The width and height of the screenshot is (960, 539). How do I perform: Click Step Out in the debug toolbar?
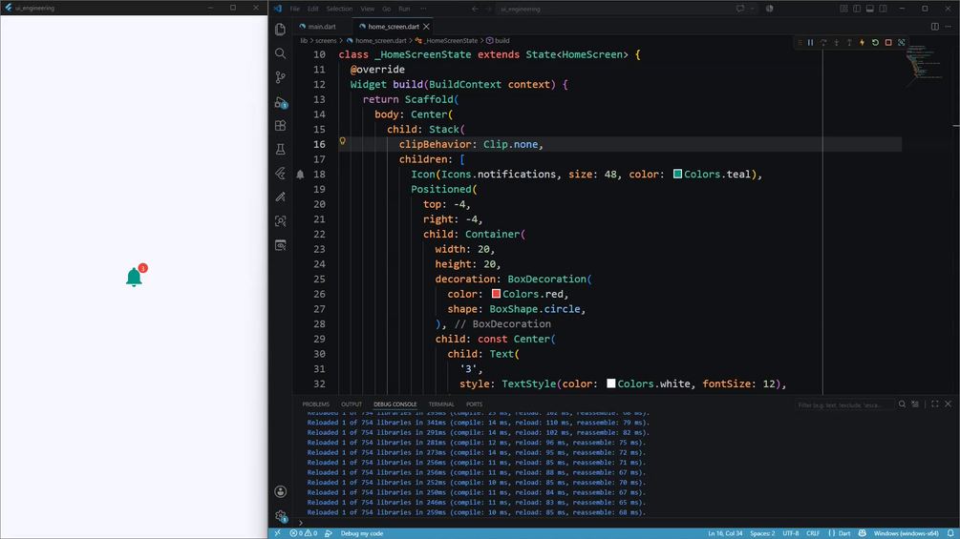click(849, 43)
